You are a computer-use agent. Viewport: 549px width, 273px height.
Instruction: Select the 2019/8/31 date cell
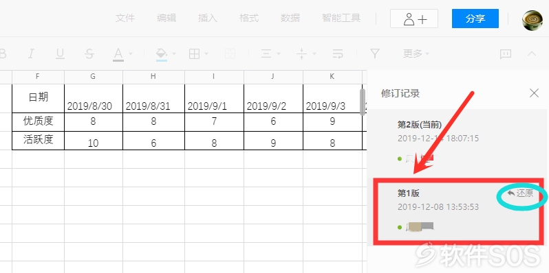point(153,98)
